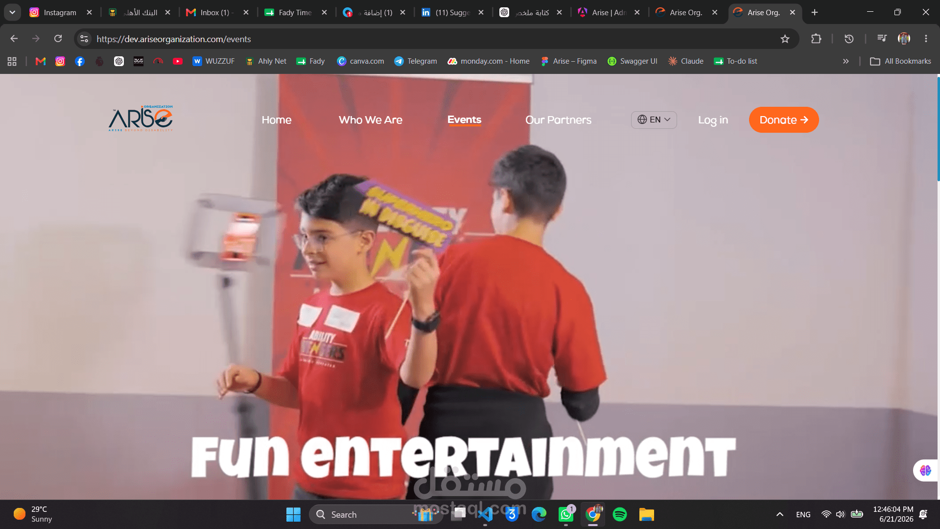This screenshot has width=940, height=529.
Task: Click the Windows taskbar Search box
Action: (376, 514)
